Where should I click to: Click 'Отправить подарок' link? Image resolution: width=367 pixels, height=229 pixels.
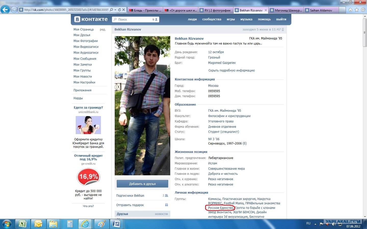tap(130, 205)
